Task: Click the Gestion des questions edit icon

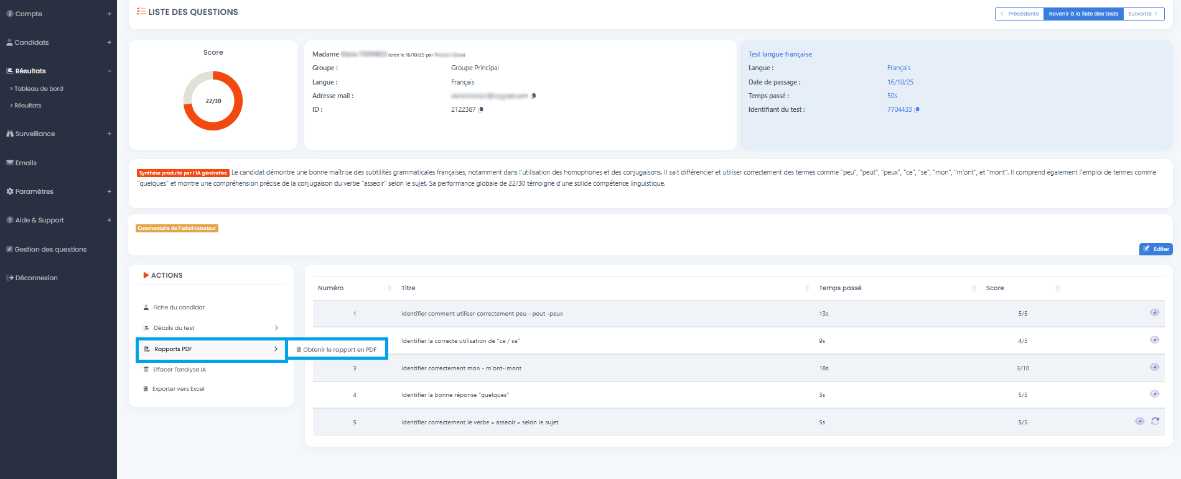Action: 10,249
